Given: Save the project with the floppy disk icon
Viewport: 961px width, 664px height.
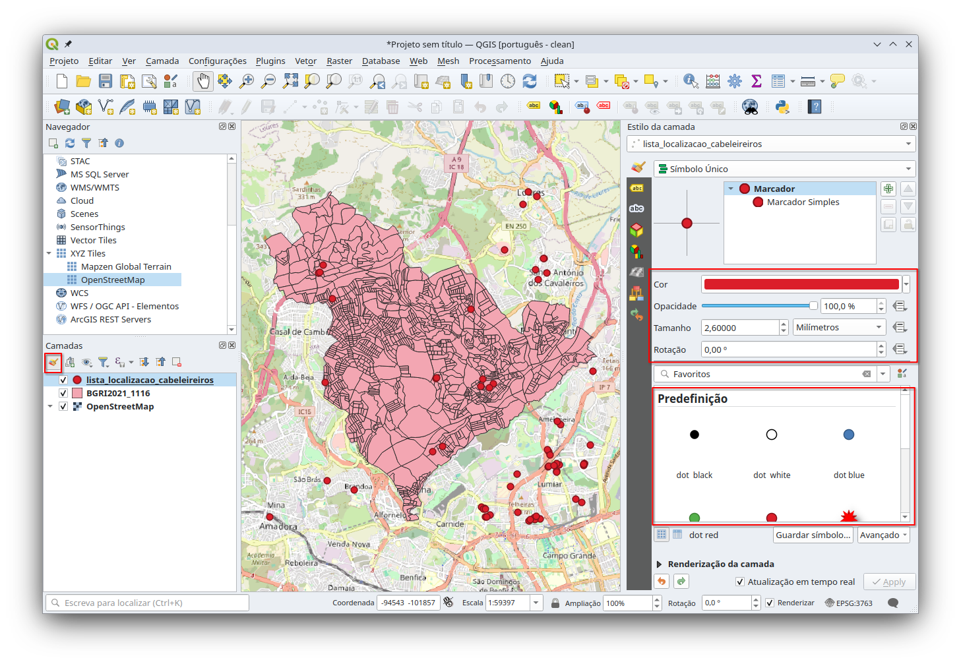Looking at the screenshot, I should click(x=106, y=81).
